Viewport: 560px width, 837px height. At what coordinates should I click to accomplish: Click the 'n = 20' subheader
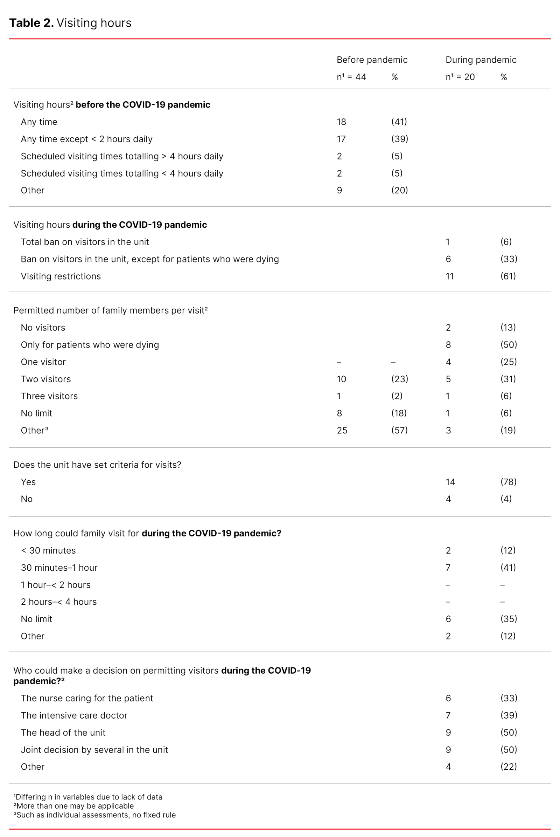460,77
